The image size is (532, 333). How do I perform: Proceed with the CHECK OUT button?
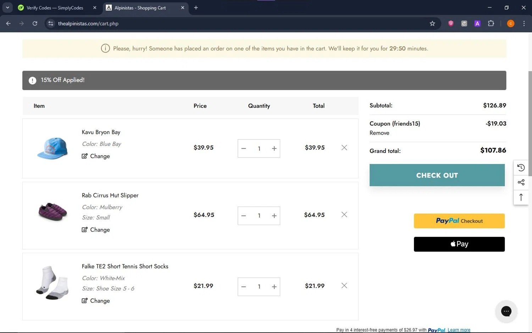[437, 175]
